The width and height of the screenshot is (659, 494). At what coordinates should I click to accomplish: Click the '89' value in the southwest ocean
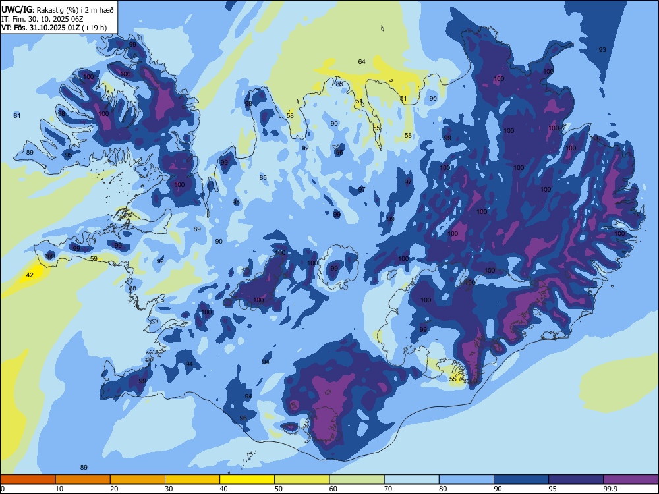point(84,468)
